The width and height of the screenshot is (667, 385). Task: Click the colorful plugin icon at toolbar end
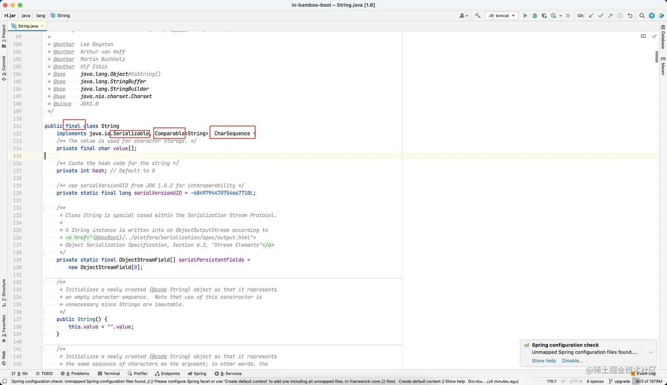pyautogui.click(x=661, y=15)
